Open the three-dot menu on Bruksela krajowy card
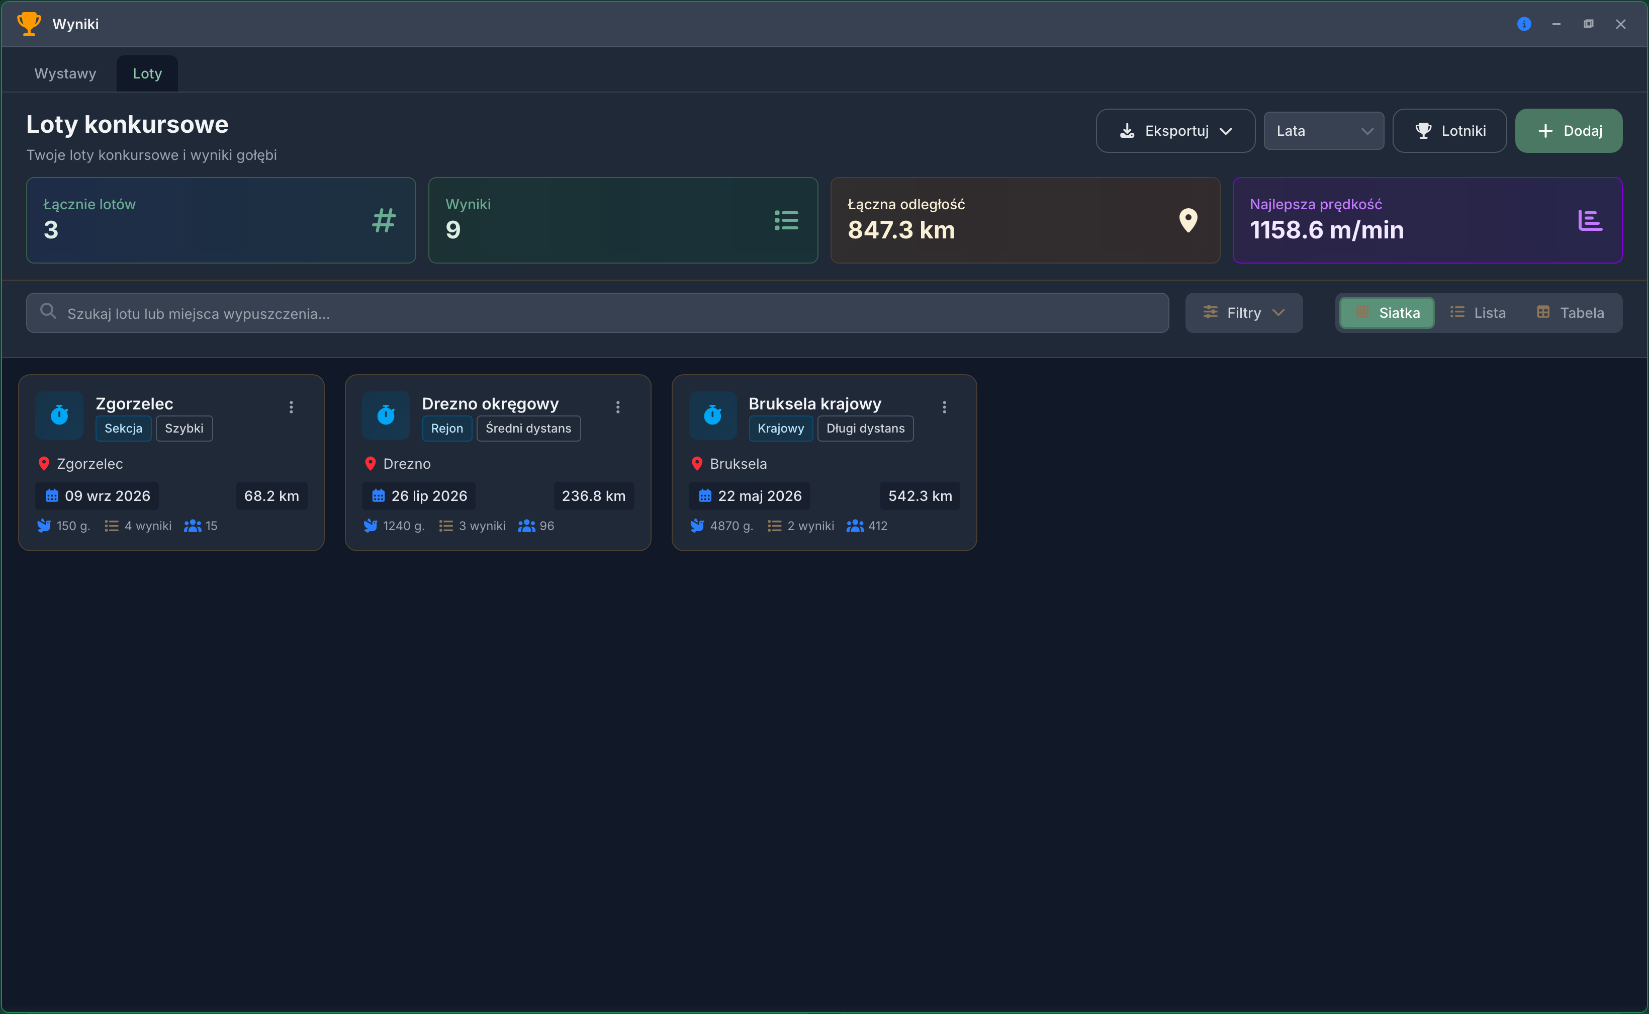 (x=944, y=407)
